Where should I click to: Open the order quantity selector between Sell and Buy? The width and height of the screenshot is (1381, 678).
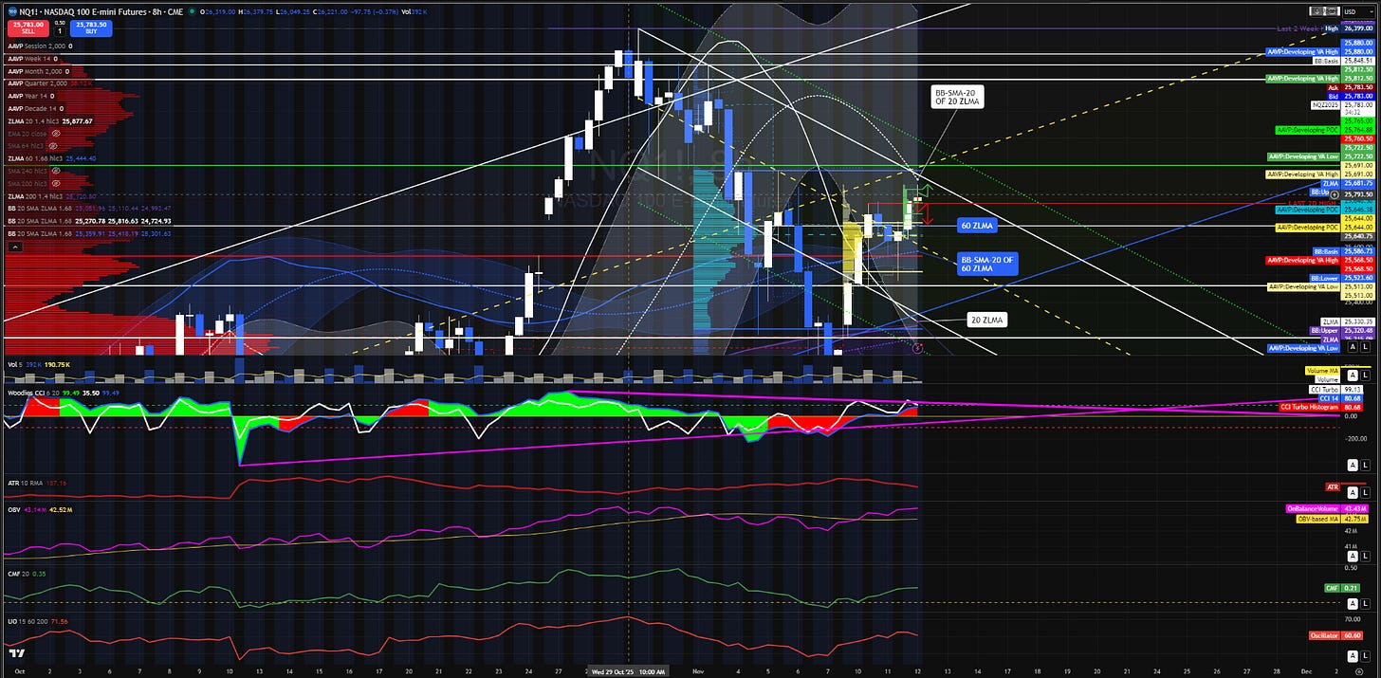[60, 31]
